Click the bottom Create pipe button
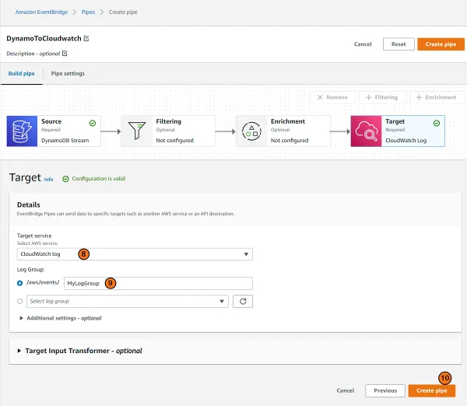Image resolution: width=467 pixels, height=406 pixels. click(x=431, y=390)
